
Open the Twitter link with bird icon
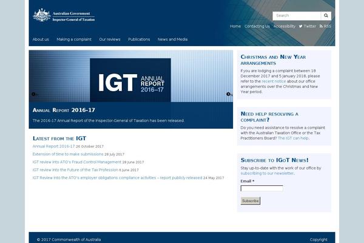[x=308, y=26]
